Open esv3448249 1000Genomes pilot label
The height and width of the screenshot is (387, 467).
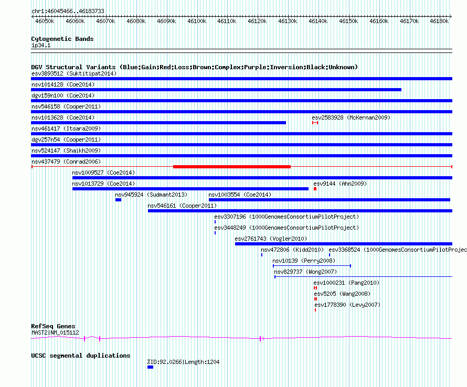(287, 228)
